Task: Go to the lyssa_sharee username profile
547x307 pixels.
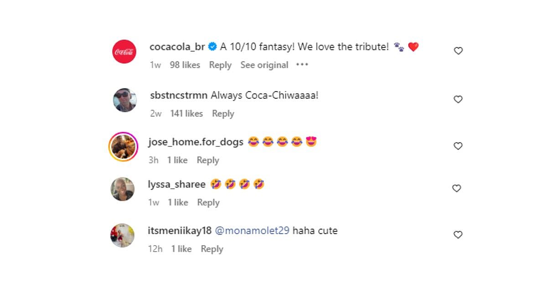Action: point(177,184)
